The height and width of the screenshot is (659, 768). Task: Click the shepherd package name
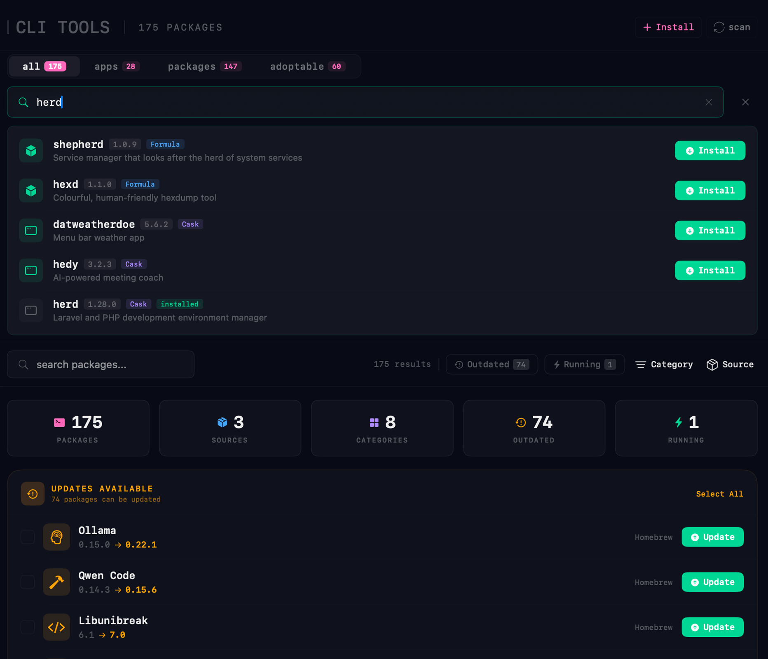78,144
